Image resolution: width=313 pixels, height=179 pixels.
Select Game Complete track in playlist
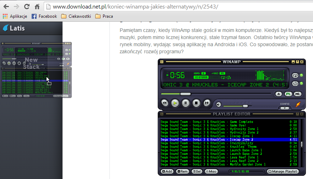tap(229, 122)
